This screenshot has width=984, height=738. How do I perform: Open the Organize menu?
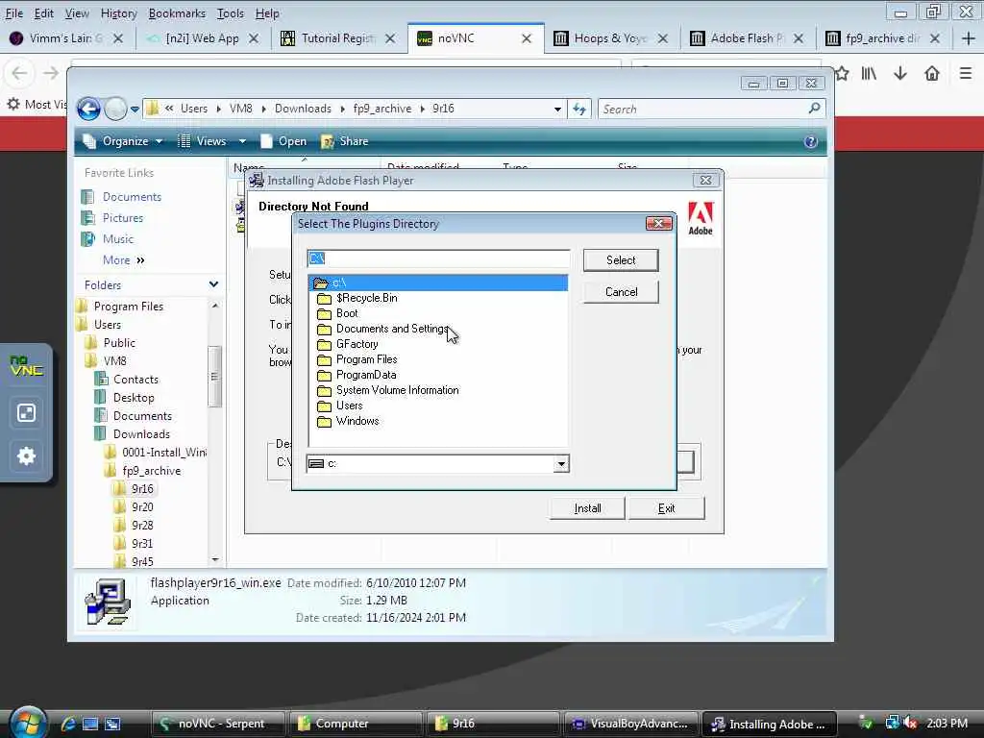(x=124, y=141)
